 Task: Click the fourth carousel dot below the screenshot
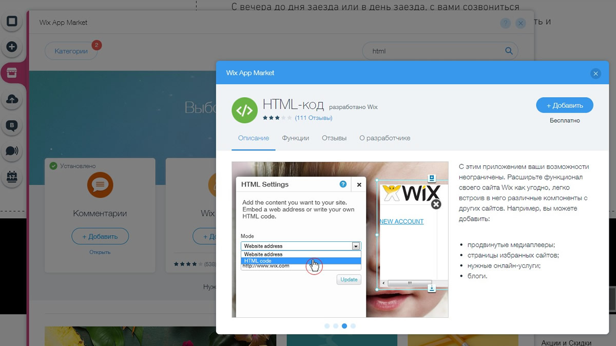point(353,325)
